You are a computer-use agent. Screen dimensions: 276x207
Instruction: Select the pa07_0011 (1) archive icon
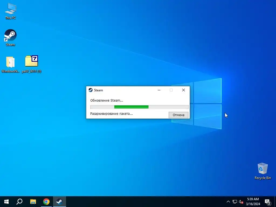point(32,64)
